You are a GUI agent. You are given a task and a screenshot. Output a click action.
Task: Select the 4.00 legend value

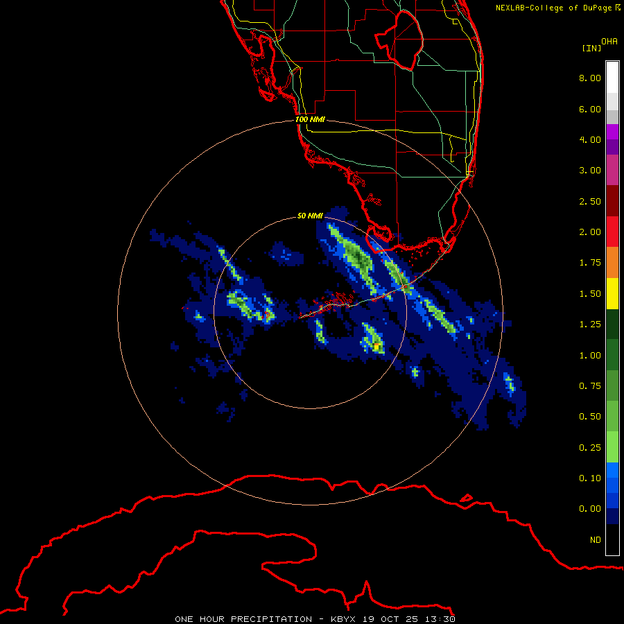tap(590, 139)
